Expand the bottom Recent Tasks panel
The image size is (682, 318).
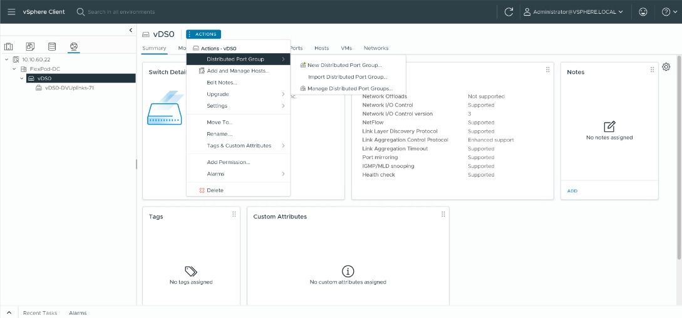pyautogui.click(x=9, y=313)
